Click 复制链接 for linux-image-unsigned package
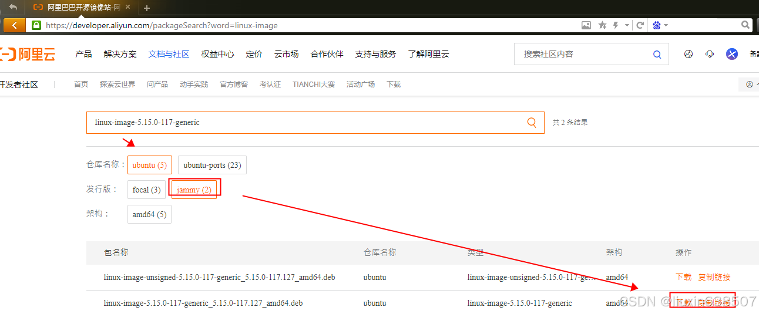Image resolution: width=759 pixels, height=314 pixels. 714,277
